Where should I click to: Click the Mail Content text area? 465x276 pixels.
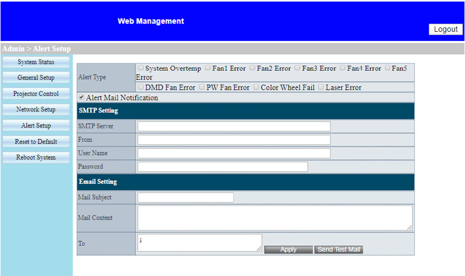click(x=275, y=218)
